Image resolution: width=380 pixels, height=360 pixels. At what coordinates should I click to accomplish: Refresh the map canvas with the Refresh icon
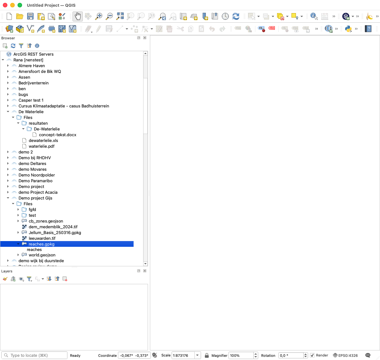236,16
